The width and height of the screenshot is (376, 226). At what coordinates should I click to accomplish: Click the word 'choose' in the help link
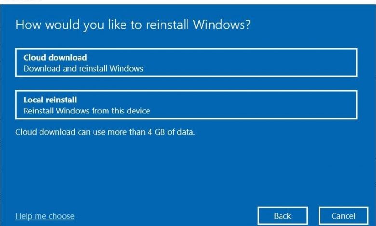click(61, 216)
